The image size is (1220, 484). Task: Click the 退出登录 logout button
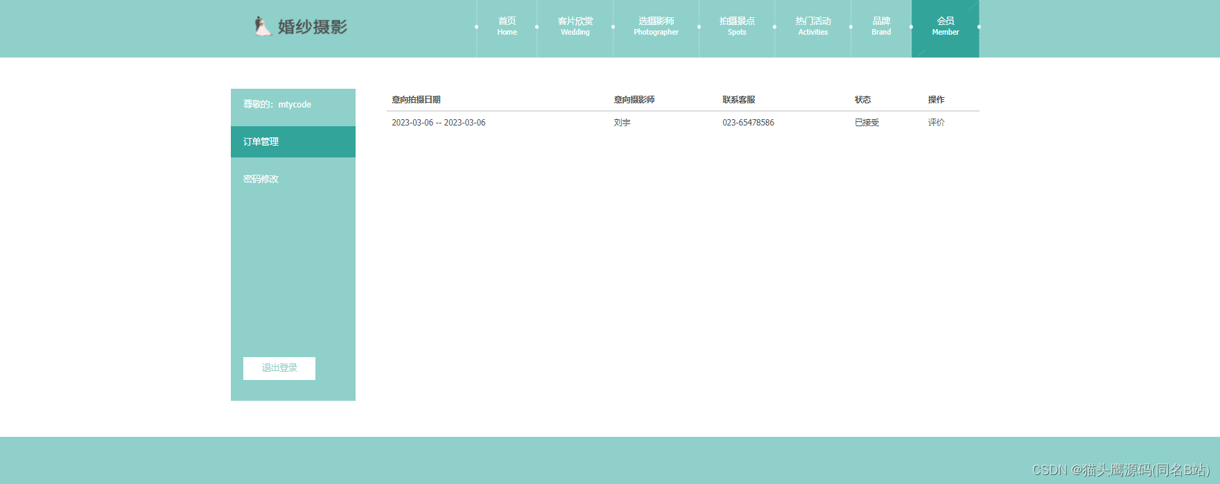tap(279, 368)
